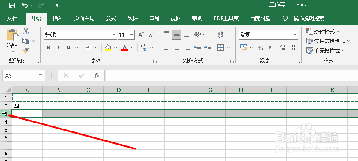Click the borders icon
The height and width of the screenshot is (161, 358).
pos(89,48)
